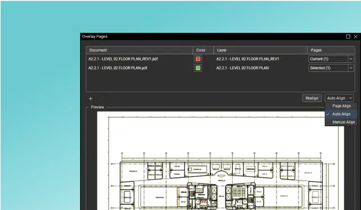361x210 pixels.
Task: Add a document with the plus icon
Action: pyautogui.click(x=90, y=98)
